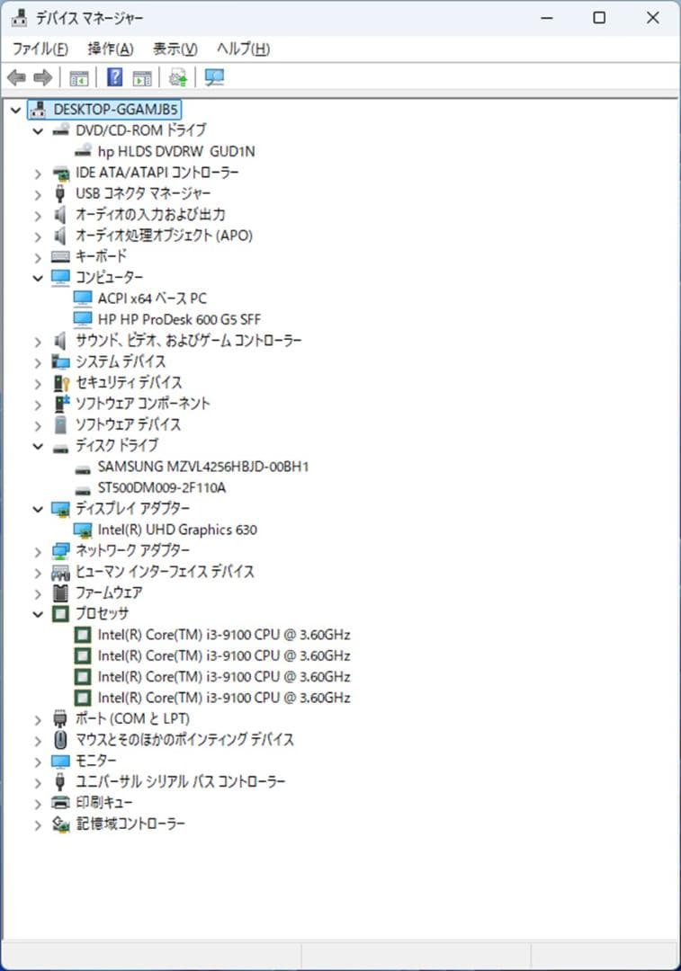
Task: Select hp HLDS DVDRW GUD1N device
Action: (x=176, y=151)
